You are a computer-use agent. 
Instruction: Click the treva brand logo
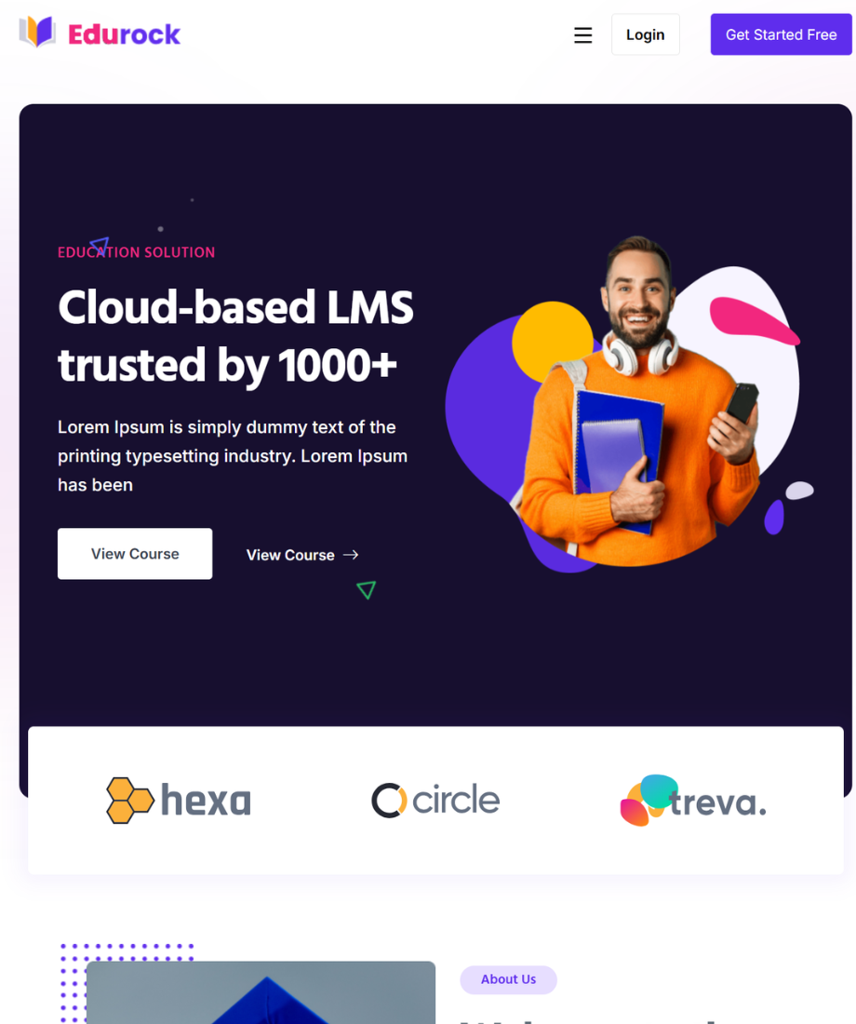coord(693,801)
